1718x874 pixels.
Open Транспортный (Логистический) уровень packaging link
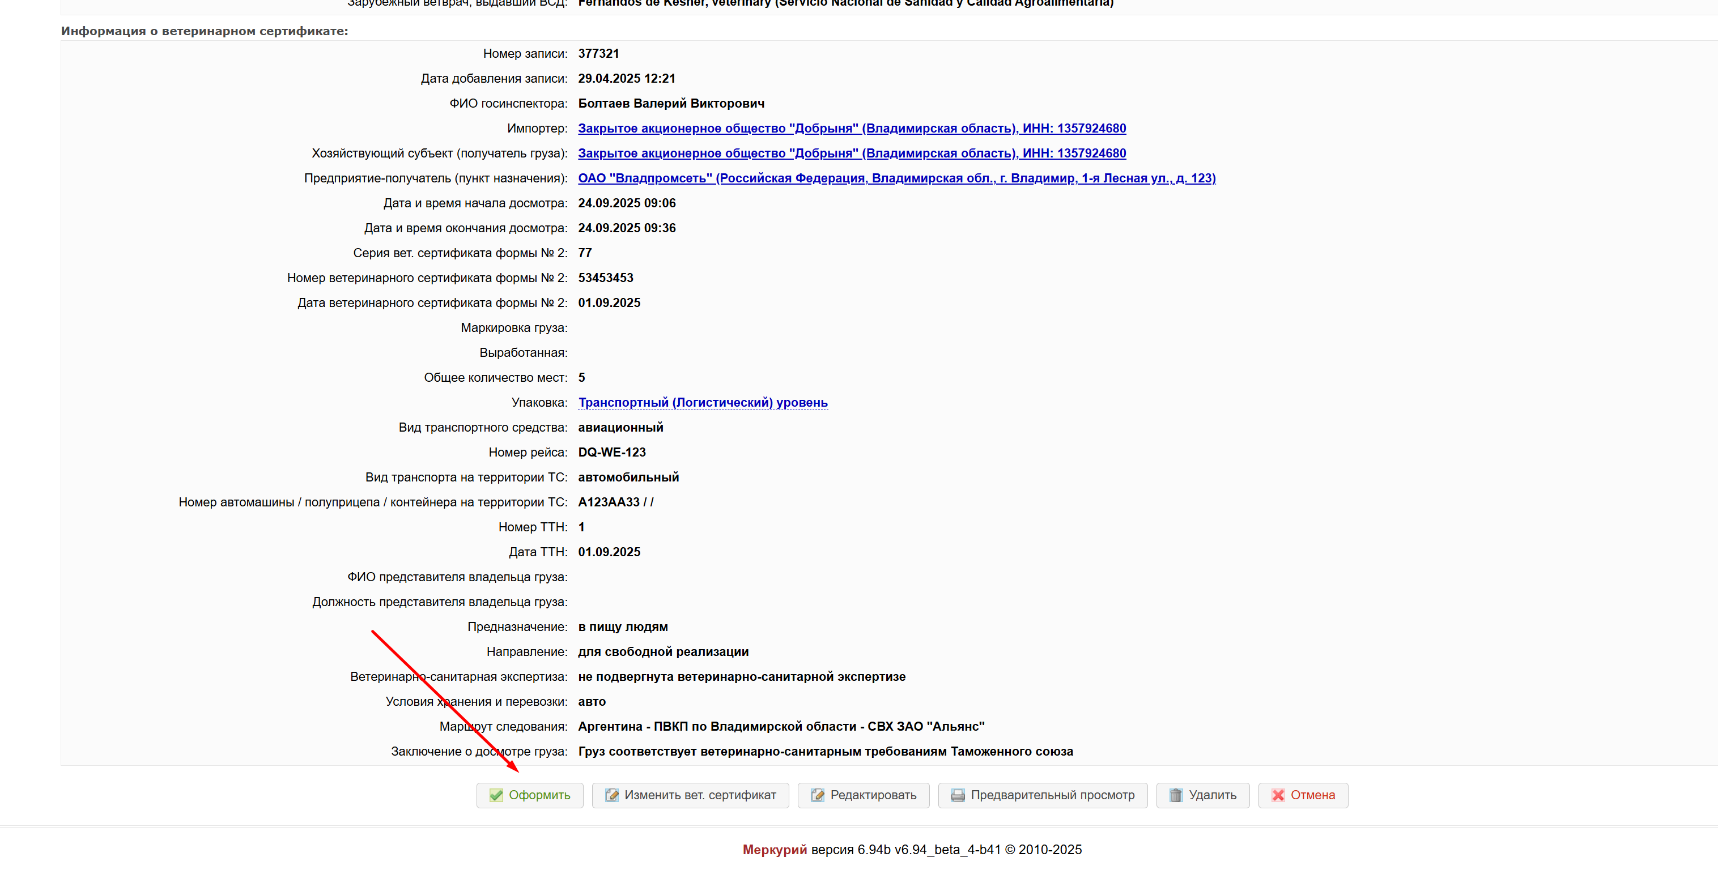(702, 403)
